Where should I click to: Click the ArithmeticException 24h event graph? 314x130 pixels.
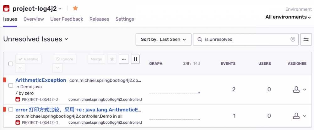point(175,93)
